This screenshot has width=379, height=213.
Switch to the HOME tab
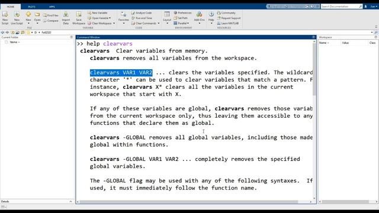tap(11, 7)
